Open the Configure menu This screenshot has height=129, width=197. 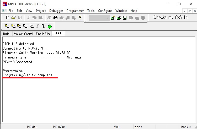[x=105, y=11]
